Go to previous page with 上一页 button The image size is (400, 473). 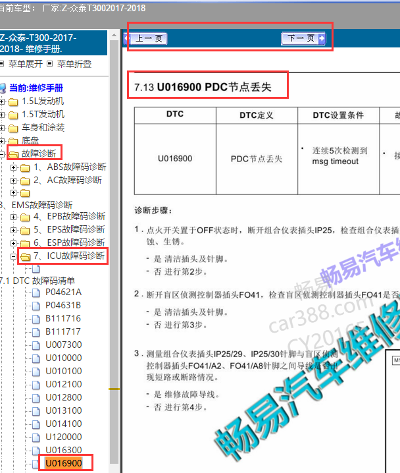pyautogui.click(x=145, y=38)
